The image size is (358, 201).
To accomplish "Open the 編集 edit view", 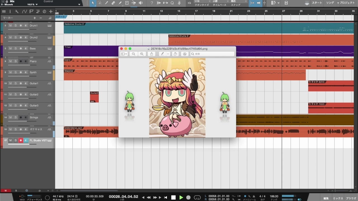I will [326, 198].
